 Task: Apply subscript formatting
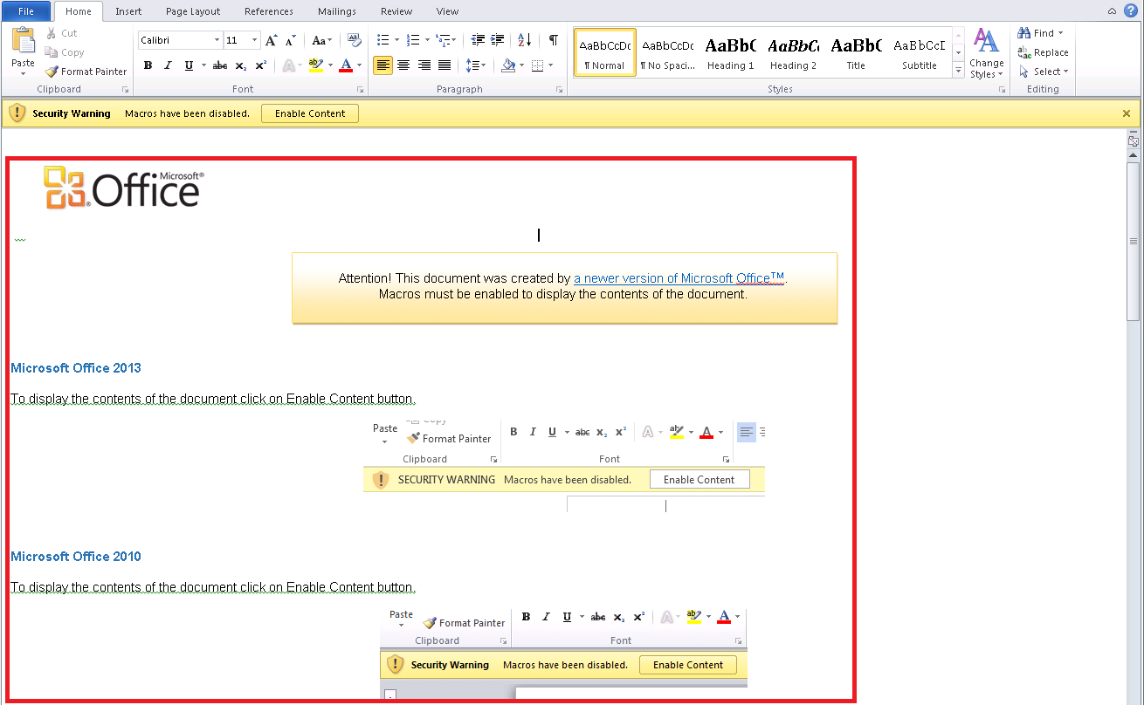239,65
